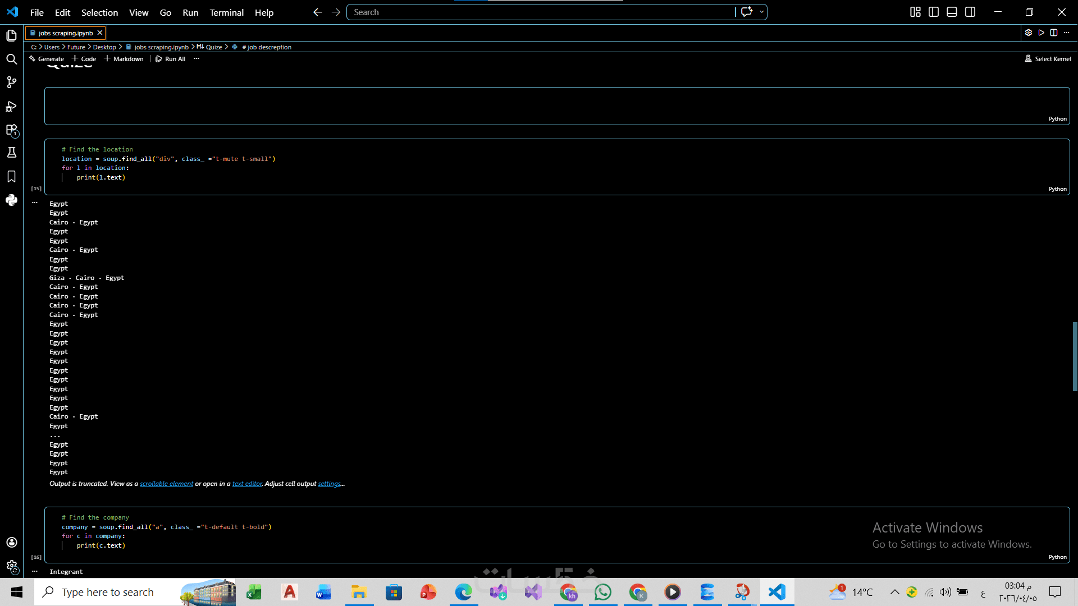Image resolution: width=1078 pixels, height=606 pixels.
Task: Click Run All in notebook toolbar
Action: [171, 59]
